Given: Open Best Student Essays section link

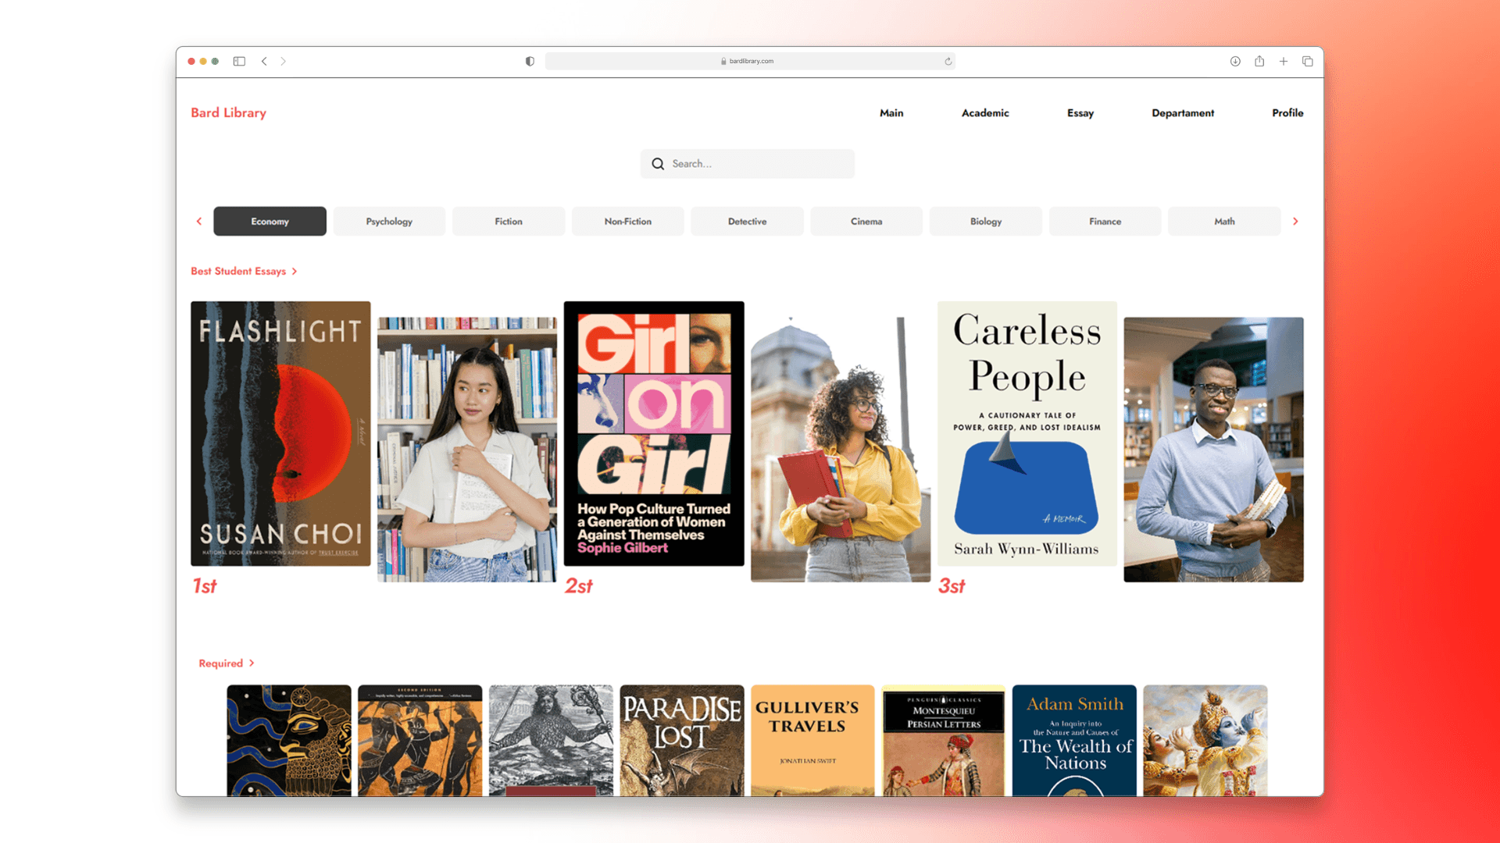Looking at the screenshot, I should coord(244,272).
